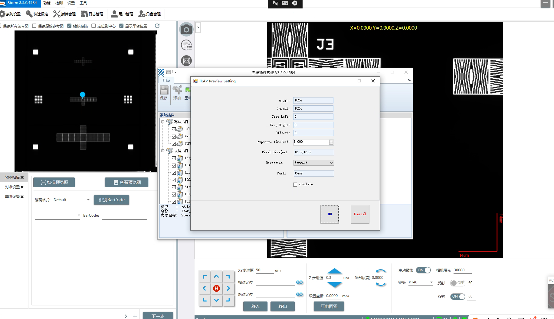This screenshot has width=554, height=319.
Task: Expand the 编码格式 Default dropdown
Action: click(71, 200)
